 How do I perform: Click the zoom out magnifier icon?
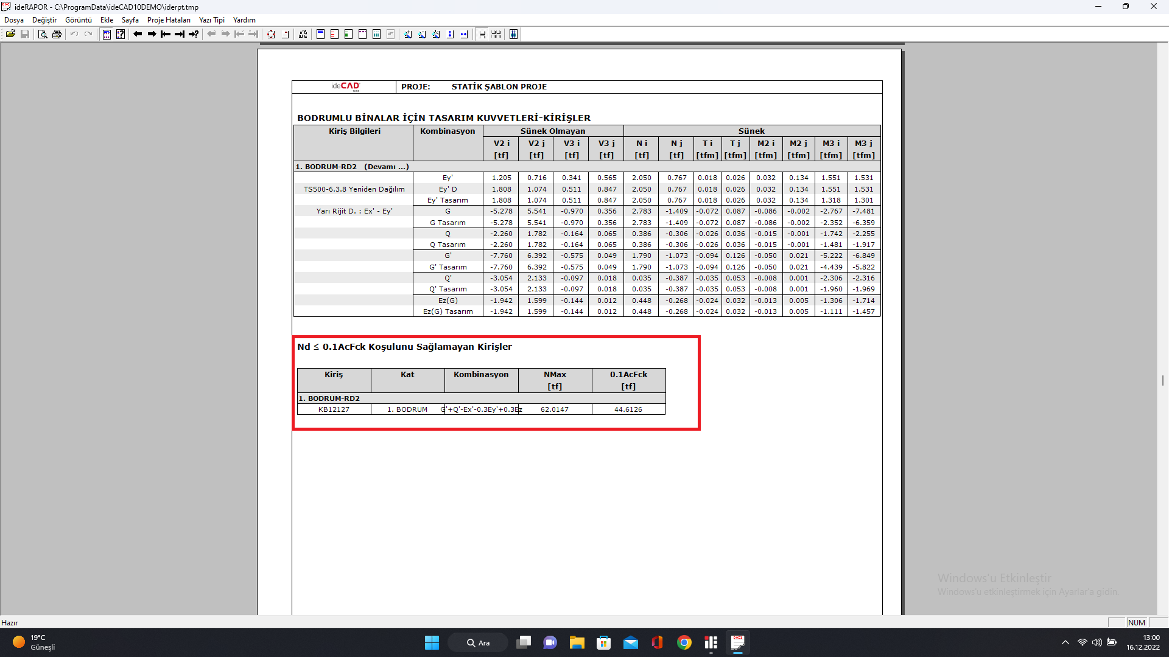coord(422,34)
